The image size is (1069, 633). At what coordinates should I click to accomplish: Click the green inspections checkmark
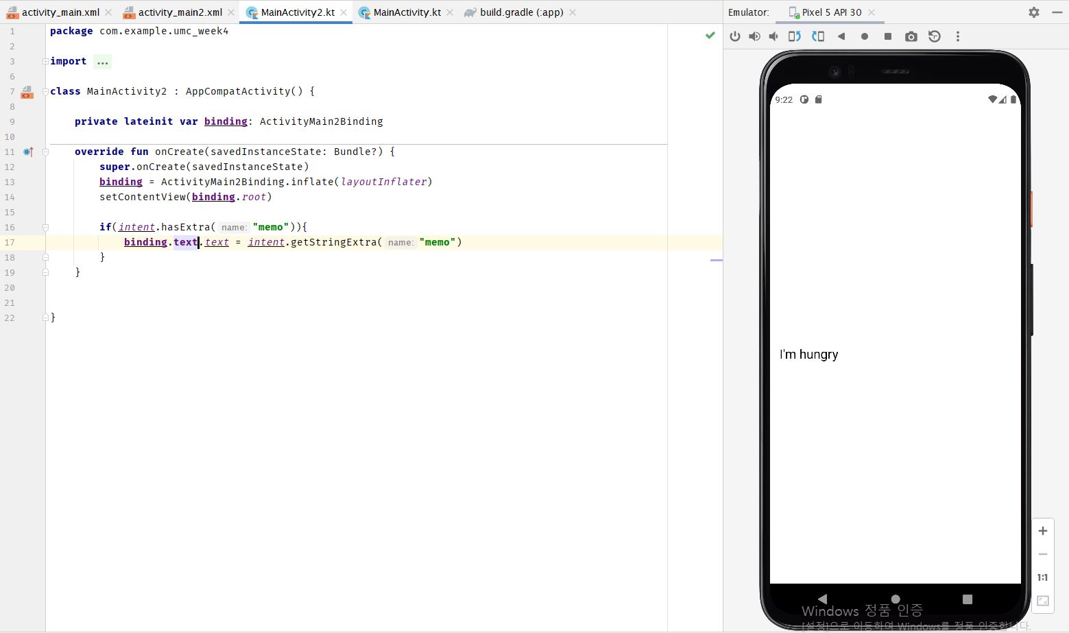pyautogui.click(x=710, y=35)
